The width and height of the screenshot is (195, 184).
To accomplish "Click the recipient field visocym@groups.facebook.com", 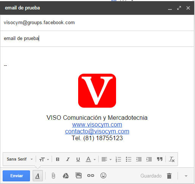I will [97, 23].
